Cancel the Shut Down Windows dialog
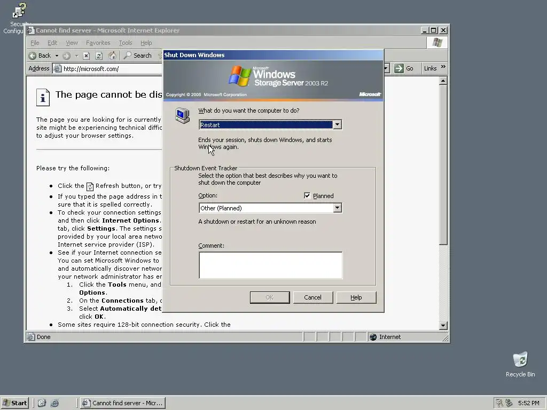 312,297
